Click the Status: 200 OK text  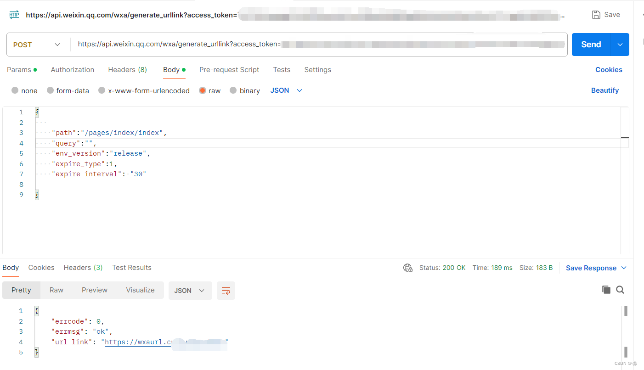tap(442, 268)
